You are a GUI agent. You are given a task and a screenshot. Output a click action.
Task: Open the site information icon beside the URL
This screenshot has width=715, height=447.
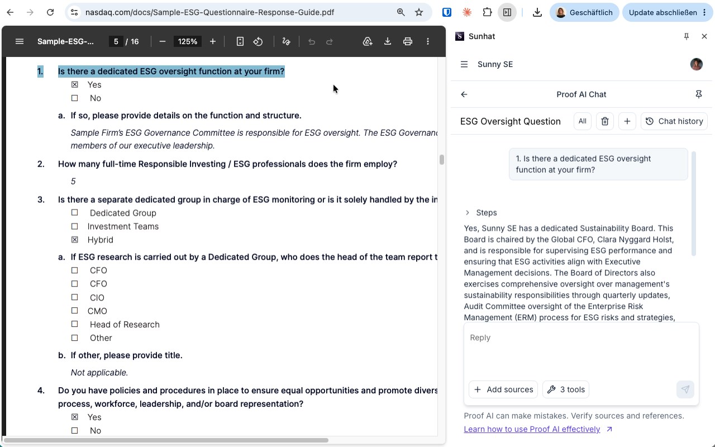pos(74,12)
